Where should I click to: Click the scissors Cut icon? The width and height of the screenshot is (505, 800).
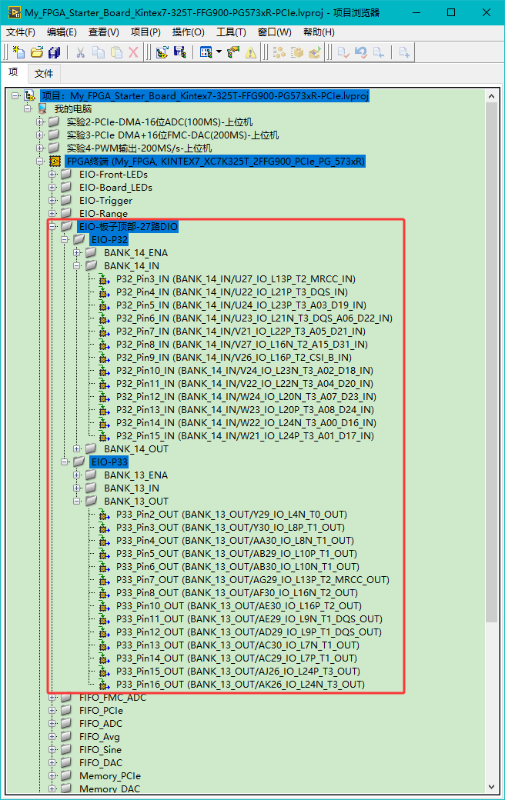pyautogui.click(x=79, y=52)
